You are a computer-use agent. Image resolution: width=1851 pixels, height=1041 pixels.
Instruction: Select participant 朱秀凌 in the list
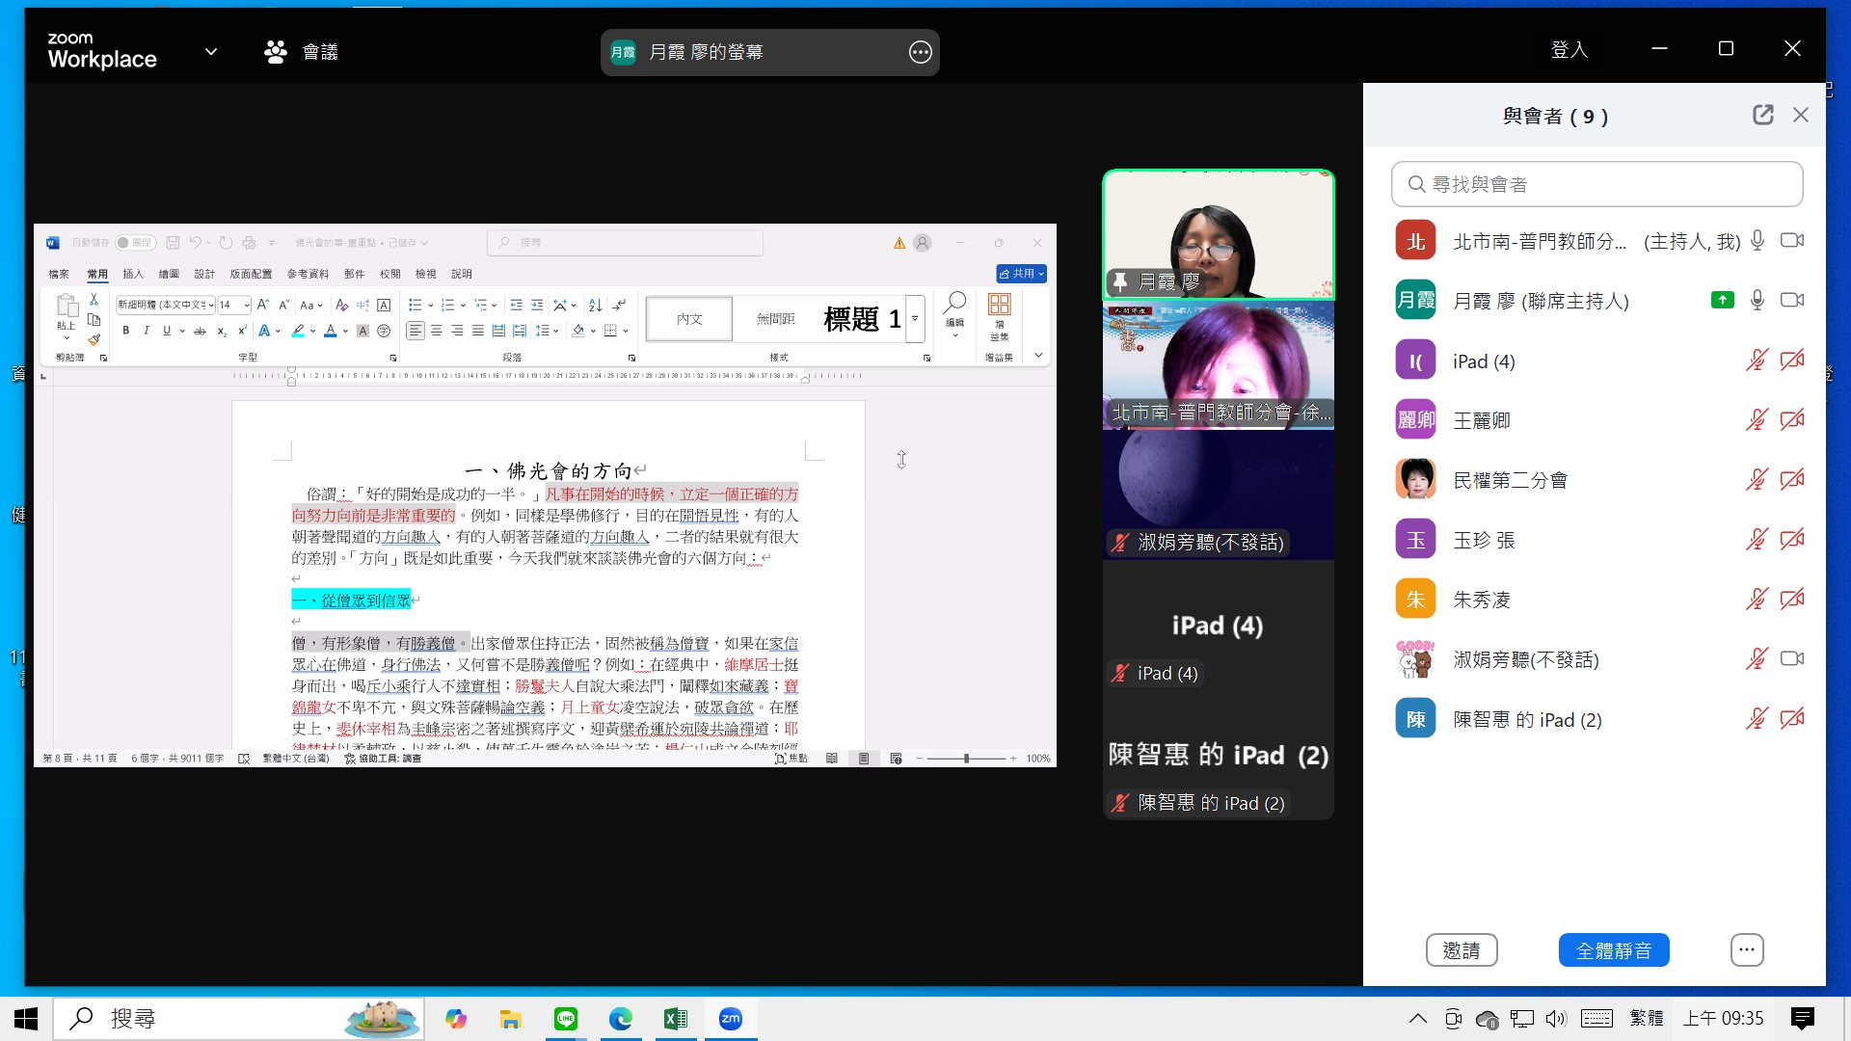coord(1482,600)
